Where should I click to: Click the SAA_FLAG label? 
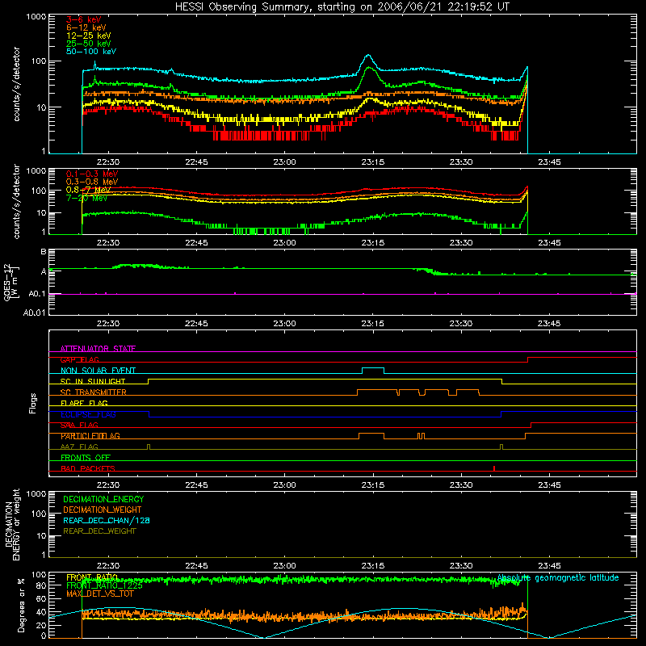point(79,425)
